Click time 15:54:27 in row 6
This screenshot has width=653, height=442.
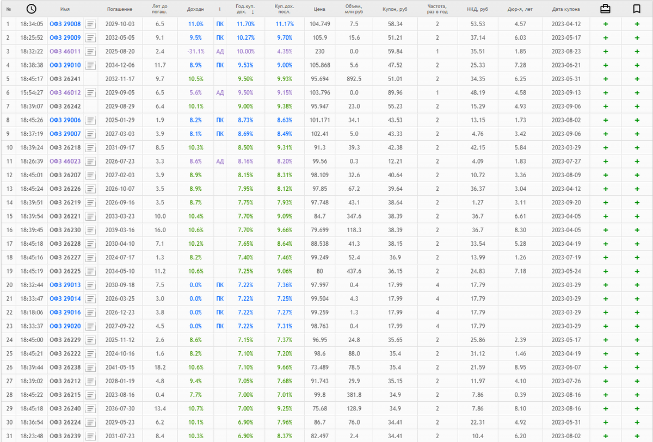32,93
